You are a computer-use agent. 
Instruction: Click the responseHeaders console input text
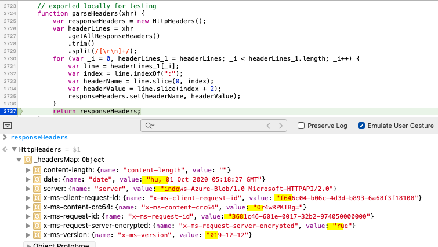click(x=39, y=137)
